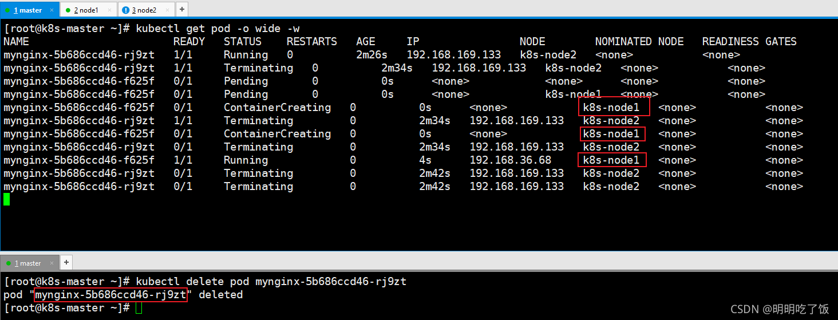Click the word 'deleted' in bottom terminal
838x320 pixels.
pos(220,295)
